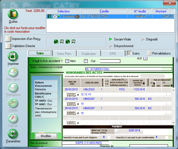
Task: Expand anatomic localisation for tooth 16
Action: coord(78,113)
